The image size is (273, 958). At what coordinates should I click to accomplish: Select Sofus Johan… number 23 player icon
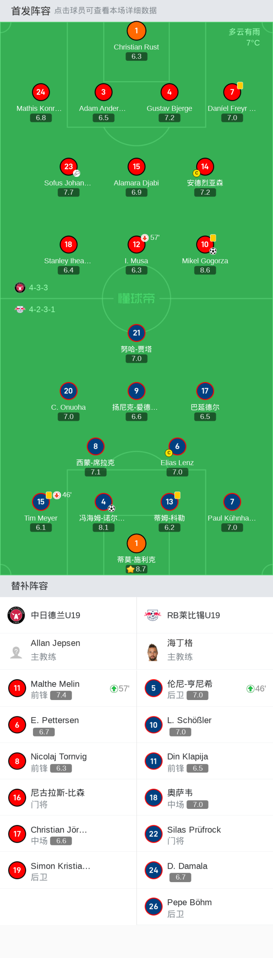[69, 167]
